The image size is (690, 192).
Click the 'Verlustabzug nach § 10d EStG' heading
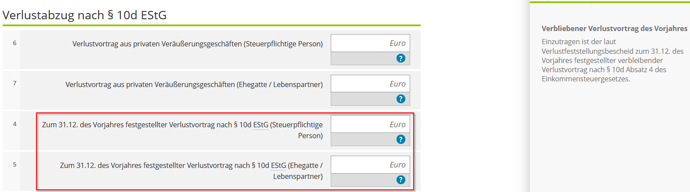84,15
